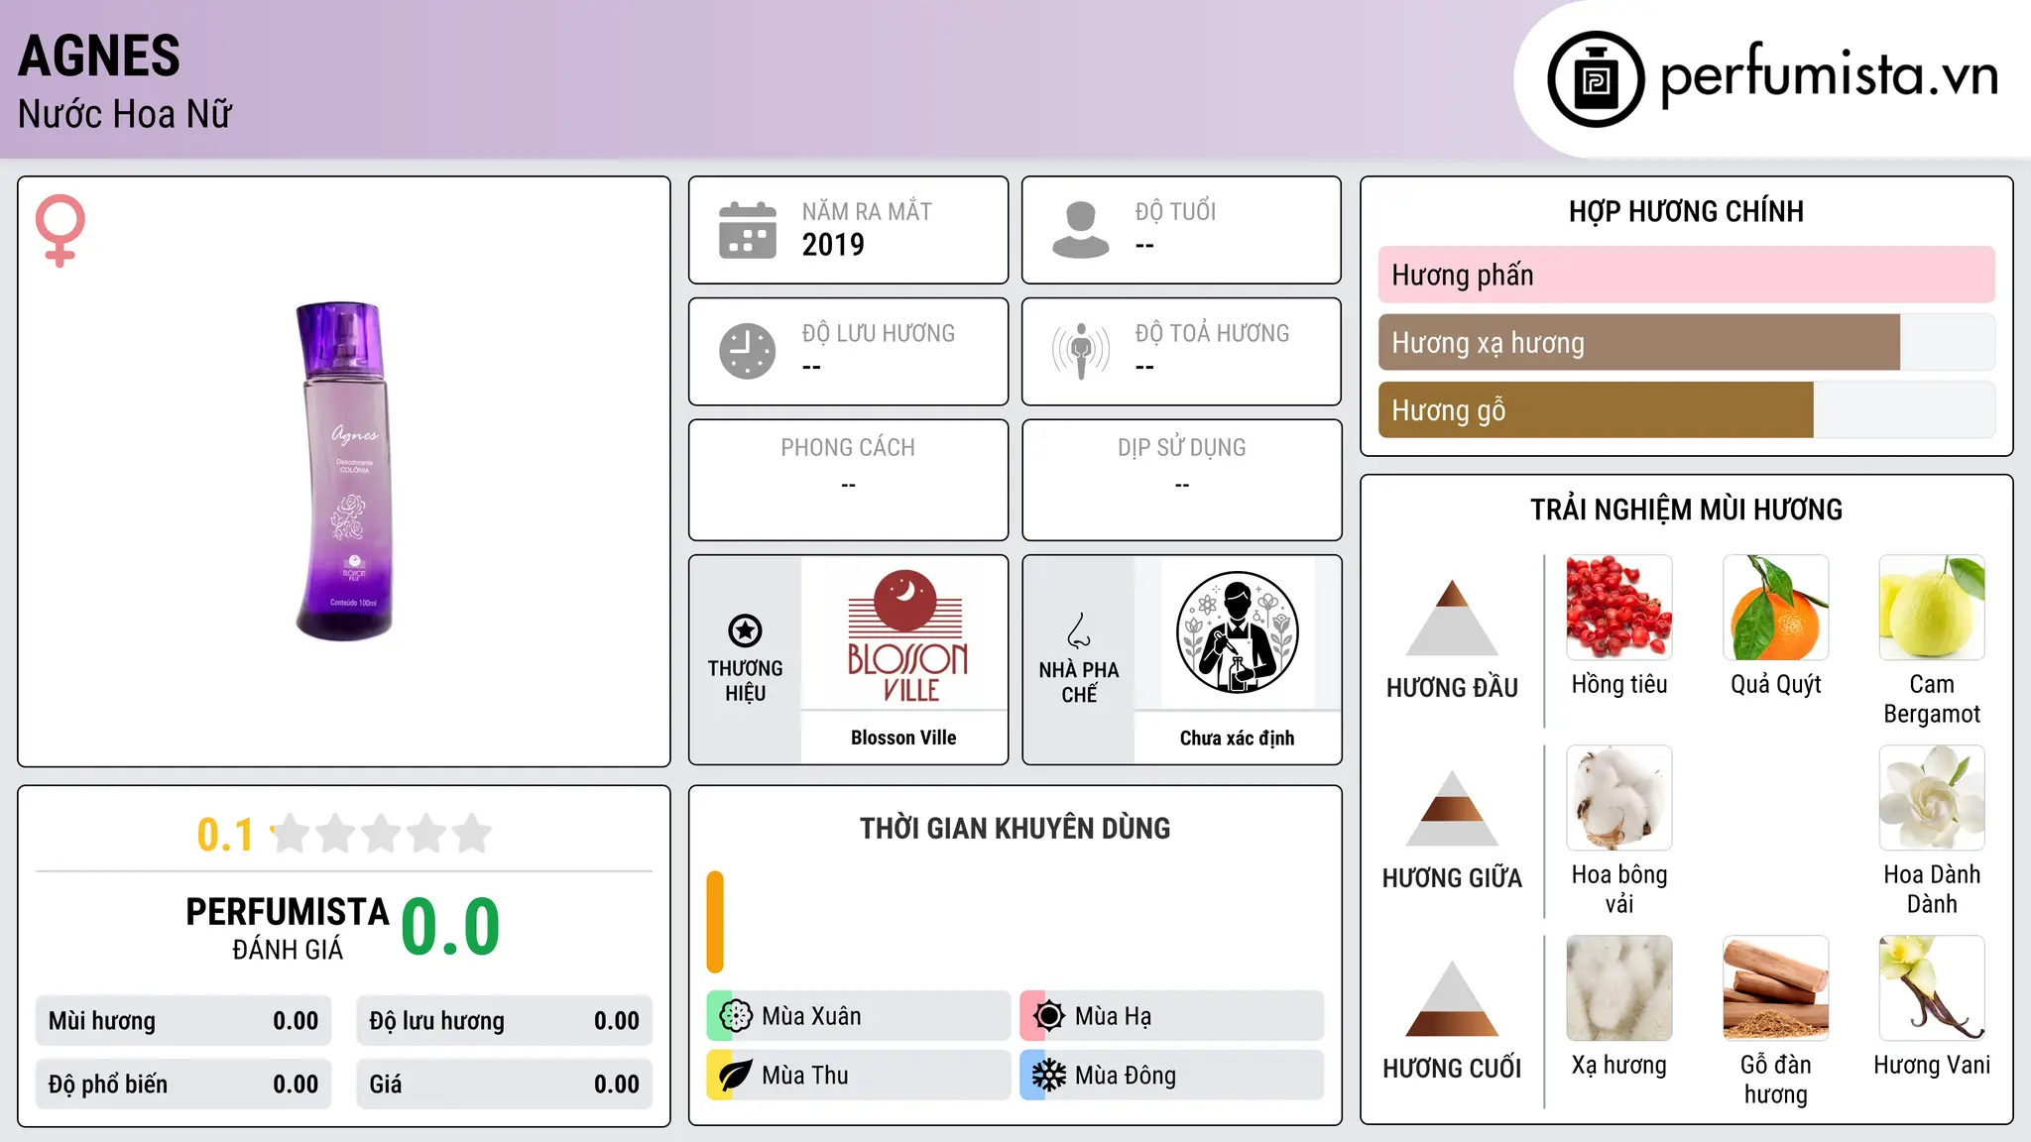Image resolution: width=2031 pixels, height=1142 pixels.
Task: Click the 0.1 star rating number
Action: pos(225,835)
